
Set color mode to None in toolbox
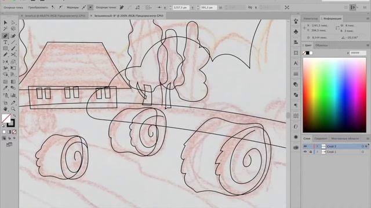coord(14,132)
